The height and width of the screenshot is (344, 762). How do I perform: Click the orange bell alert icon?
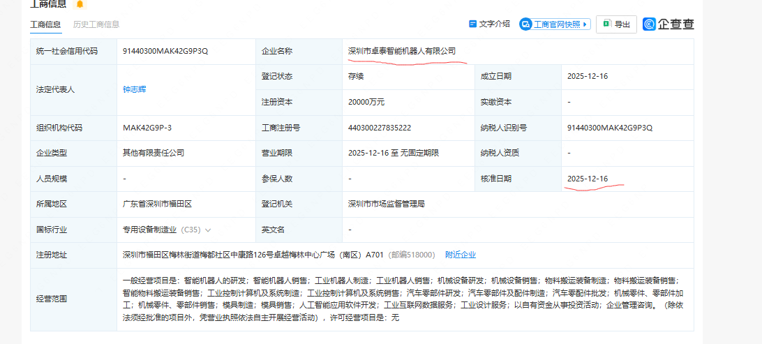(80, 4)
